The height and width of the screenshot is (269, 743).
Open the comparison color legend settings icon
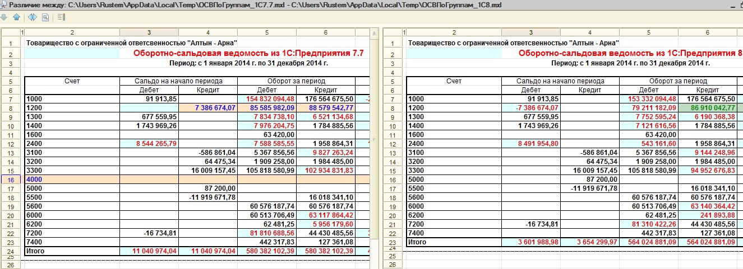(62, 17)
